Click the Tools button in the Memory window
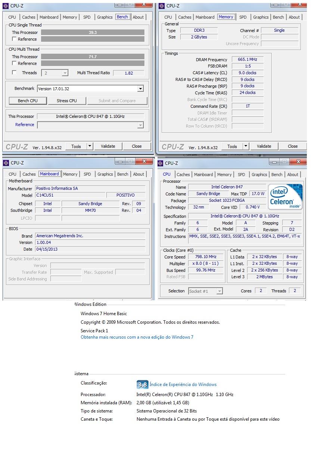This screenshot has width=330, height=455. click(x=232, y=147)
